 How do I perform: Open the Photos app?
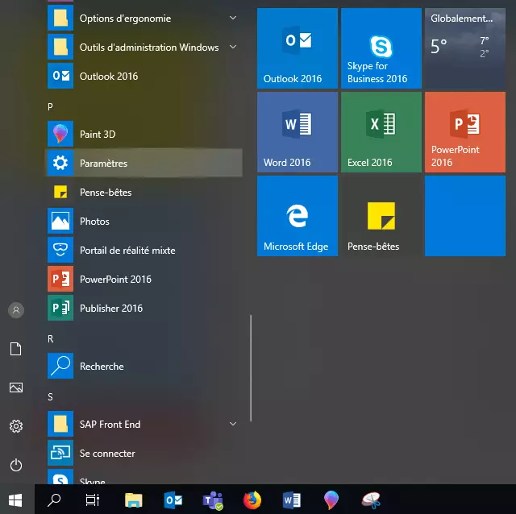tap(145, 221)
